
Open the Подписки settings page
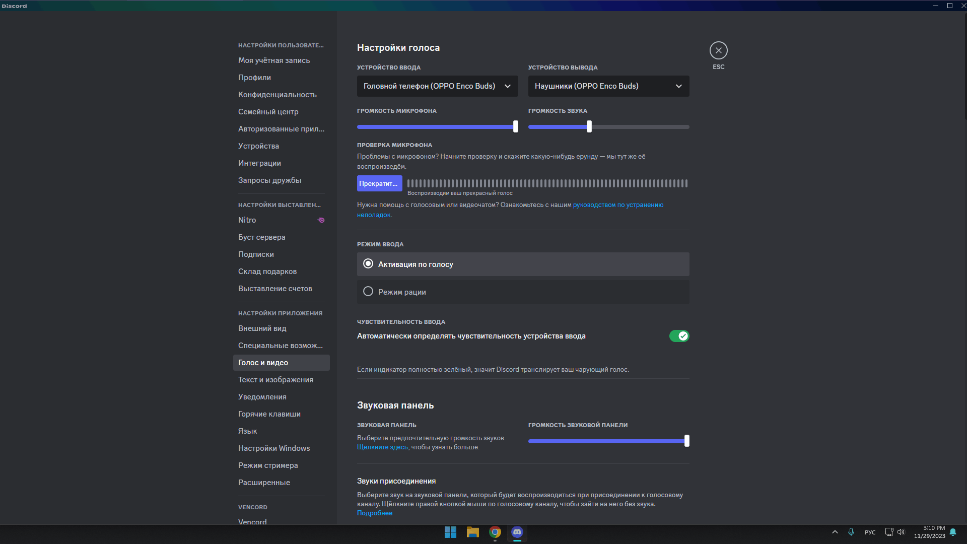pos(281,254)
